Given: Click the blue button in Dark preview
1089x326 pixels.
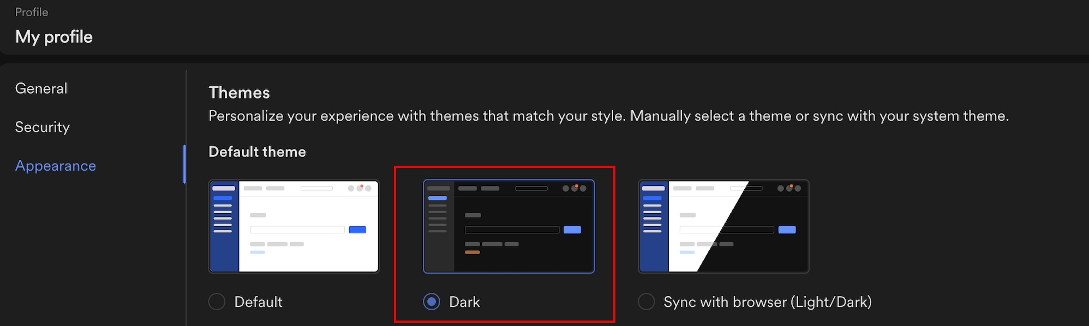Looking at the screenshot, I should tap(572, 230).
